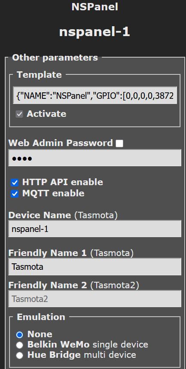Click the Activate label text
Screen dimensions: 186x369
(46, 114)
